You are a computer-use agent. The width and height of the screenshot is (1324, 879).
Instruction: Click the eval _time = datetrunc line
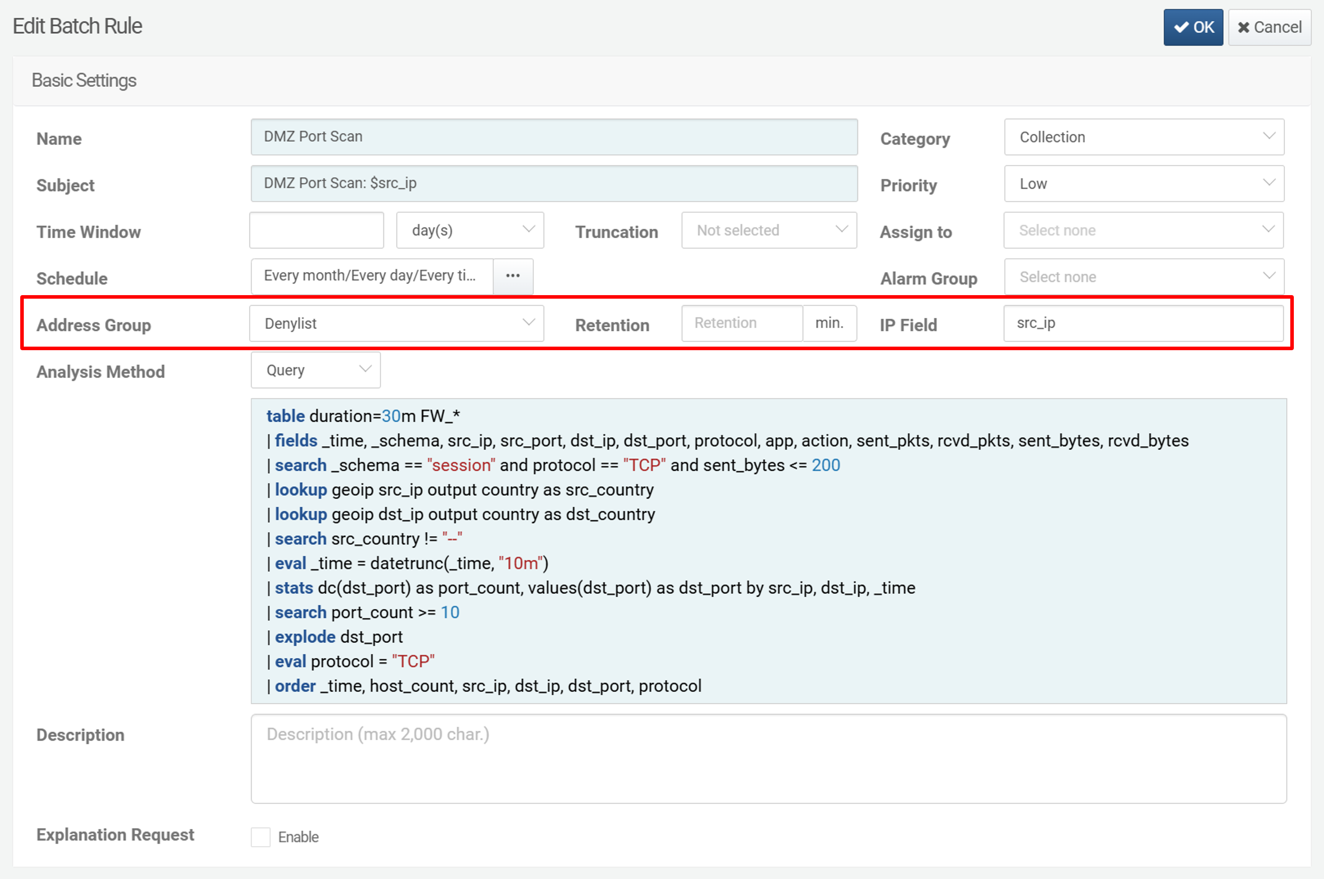click(x=407, y=563)
